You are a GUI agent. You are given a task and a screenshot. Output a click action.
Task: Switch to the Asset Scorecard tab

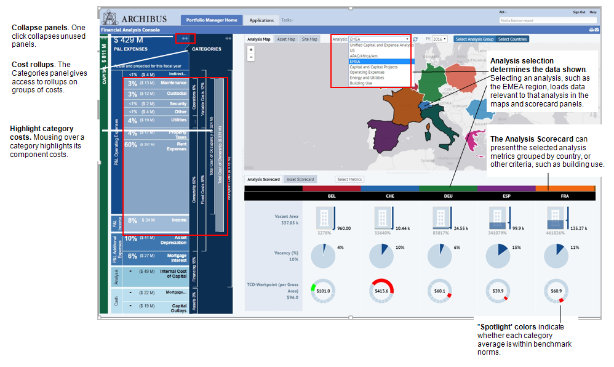click(300, 179)
